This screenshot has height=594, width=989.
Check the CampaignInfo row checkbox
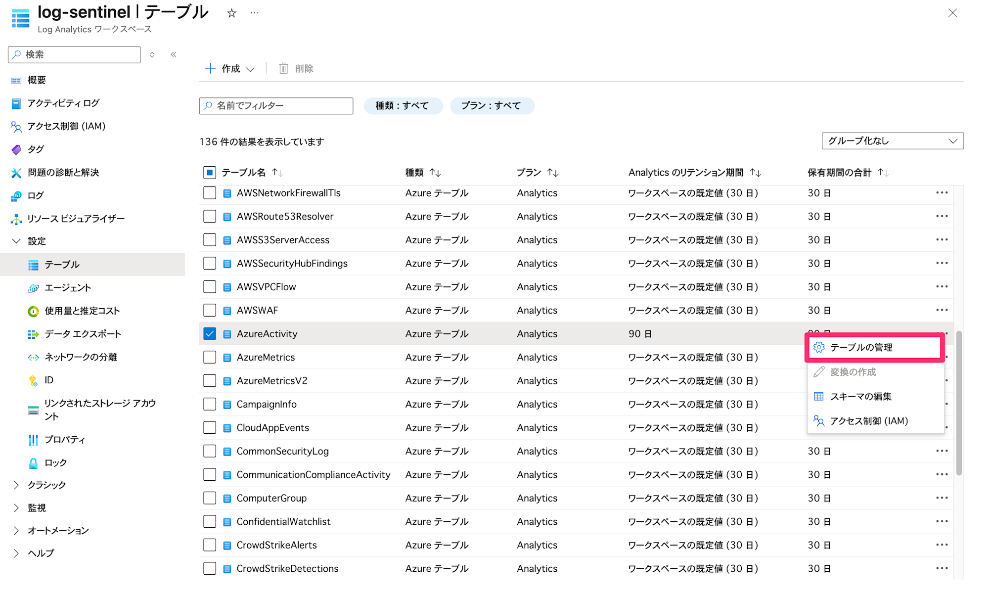[210, 404]
